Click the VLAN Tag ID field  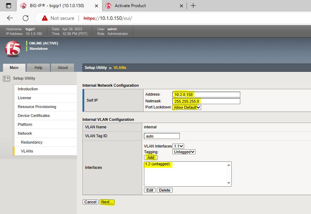162,136
